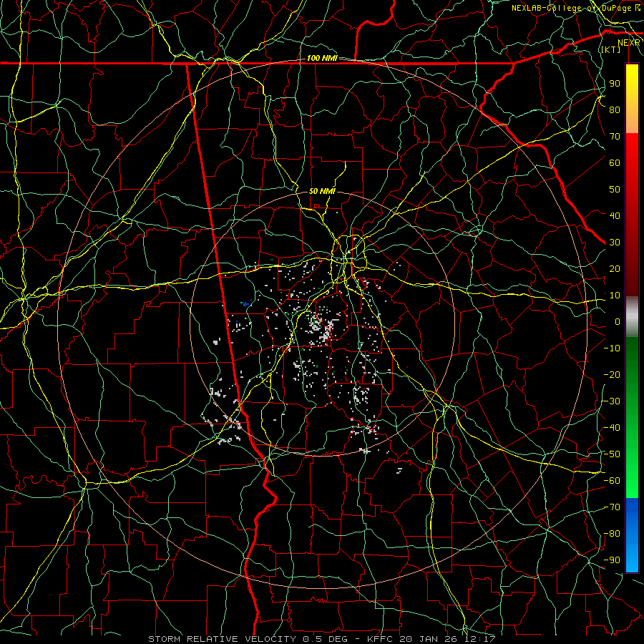Click the 20 value on velocity scale
This screenshot has width=644, height=644.
click(x=615, y=269)
